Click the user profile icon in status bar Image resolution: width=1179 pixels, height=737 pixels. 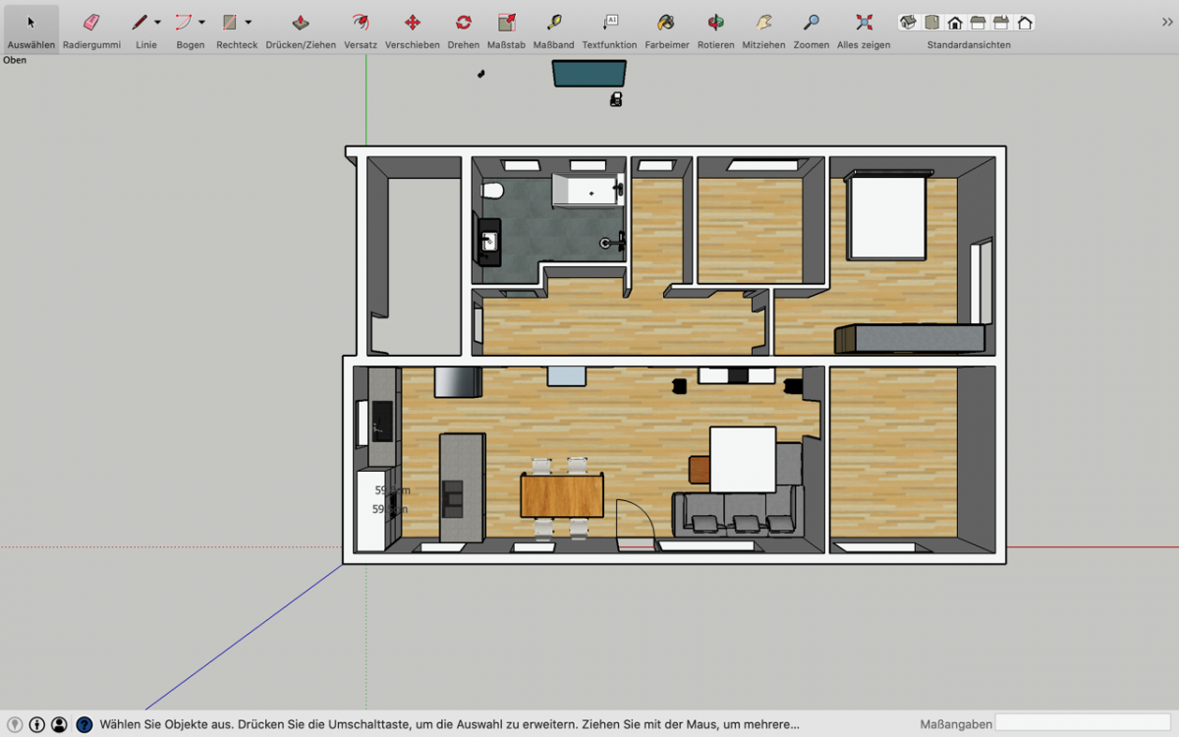[59, 724]
